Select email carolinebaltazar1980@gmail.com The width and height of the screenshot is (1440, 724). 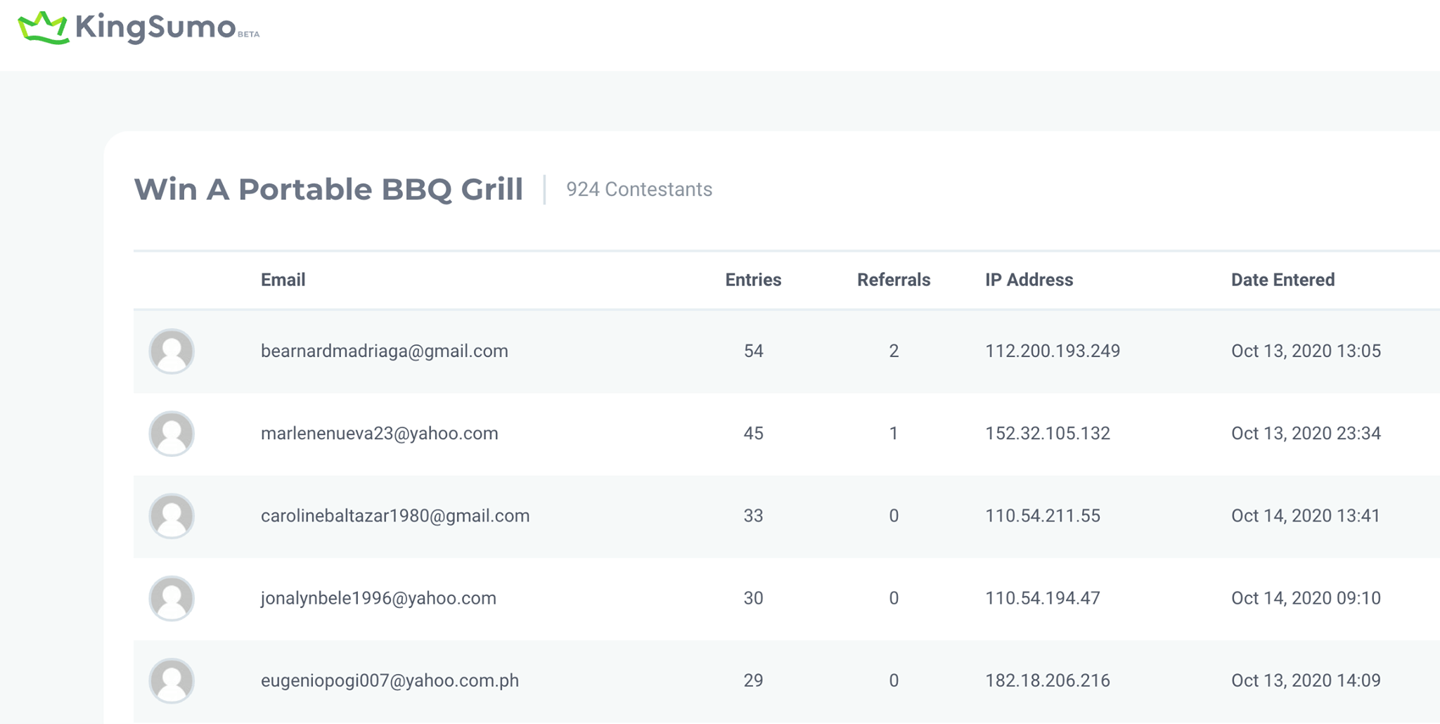395,515
